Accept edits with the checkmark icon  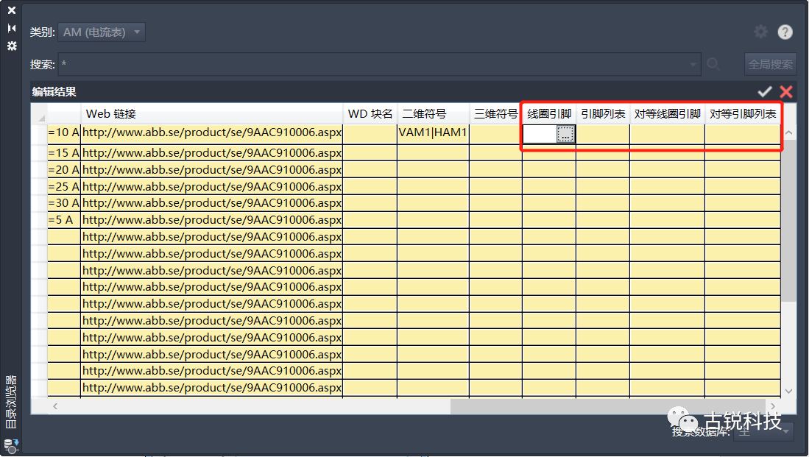click(765, 92)
